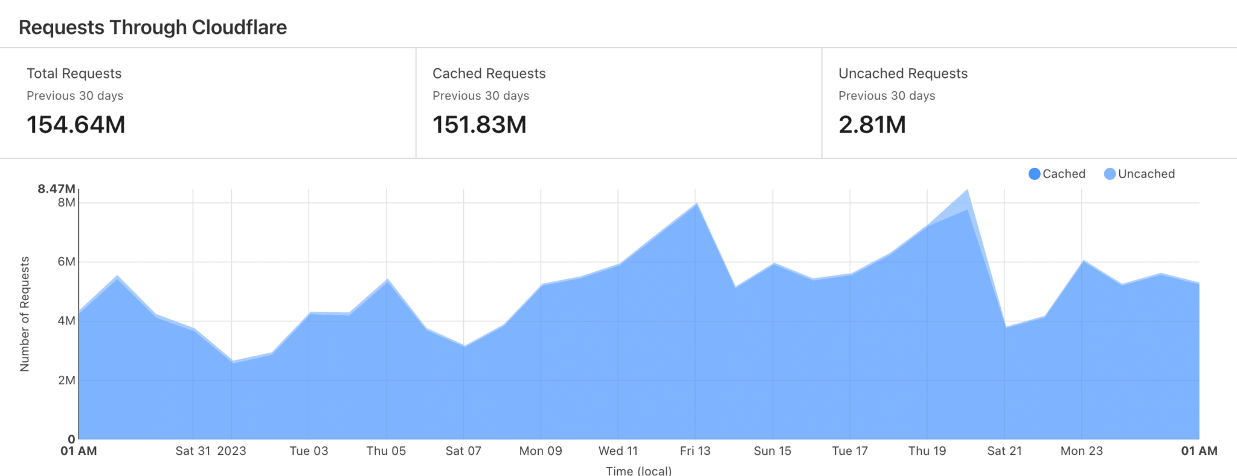Click the Tue 17 x-axis label
The image size is (1237, 476).
coord(850,451)
